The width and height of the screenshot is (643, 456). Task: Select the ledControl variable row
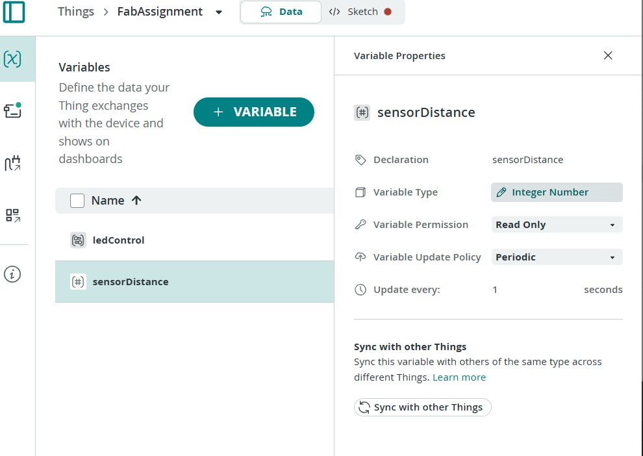(x=194, y=240)
